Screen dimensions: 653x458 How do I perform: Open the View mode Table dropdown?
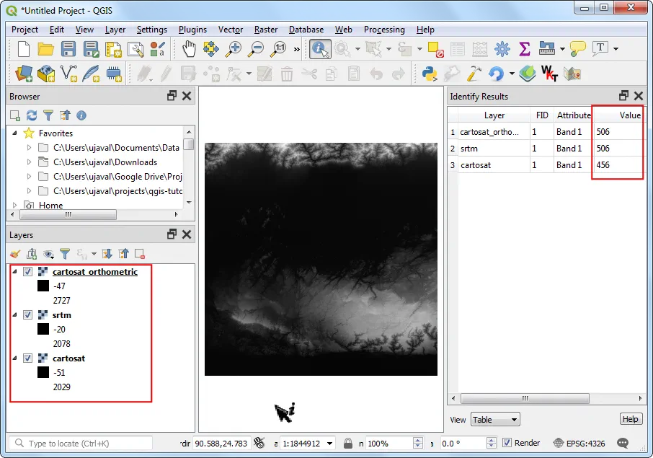tap(496, 419)
